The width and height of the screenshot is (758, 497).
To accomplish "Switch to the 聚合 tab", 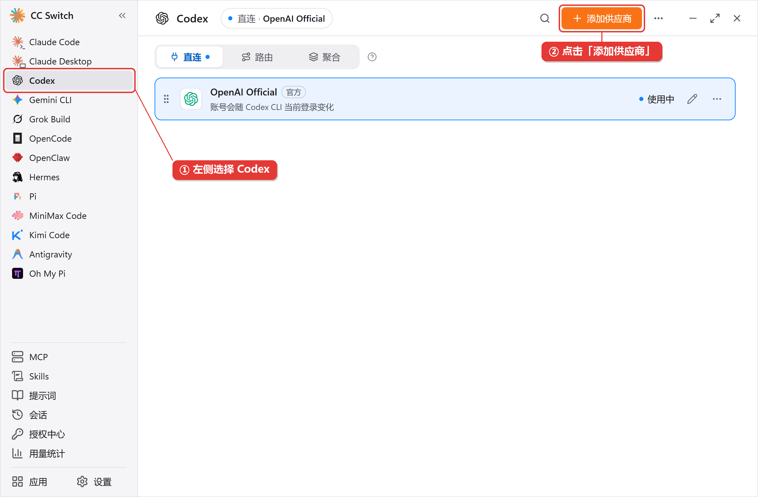I will click(x=324, y=57).
